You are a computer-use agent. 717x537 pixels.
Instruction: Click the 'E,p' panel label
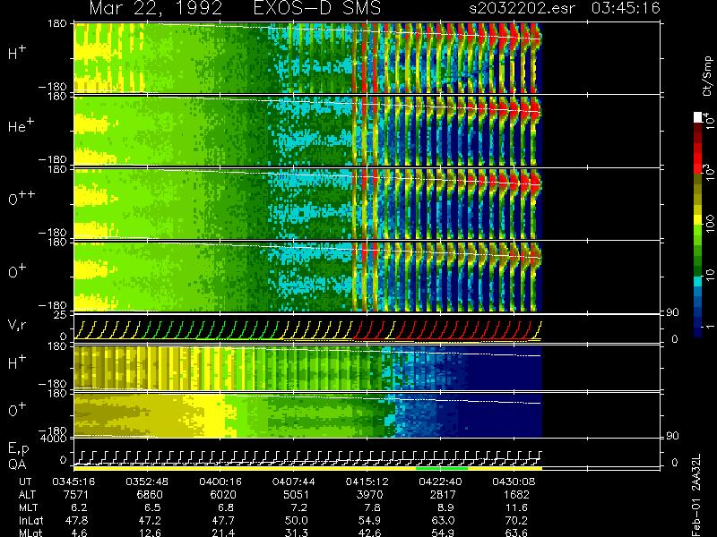click(x=18, y=449)
